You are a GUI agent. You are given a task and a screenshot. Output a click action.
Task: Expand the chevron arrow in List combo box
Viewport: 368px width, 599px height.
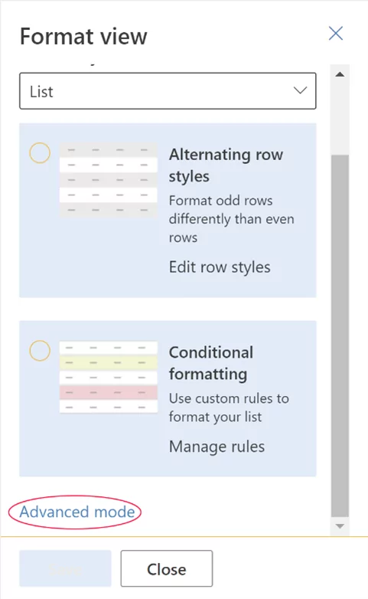(x=300, y=90)
